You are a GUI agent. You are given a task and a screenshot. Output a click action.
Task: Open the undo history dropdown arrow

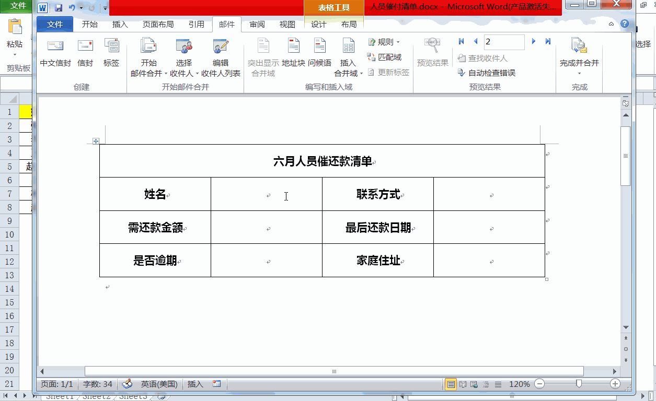pyautogui.click(x=81, y=8)
